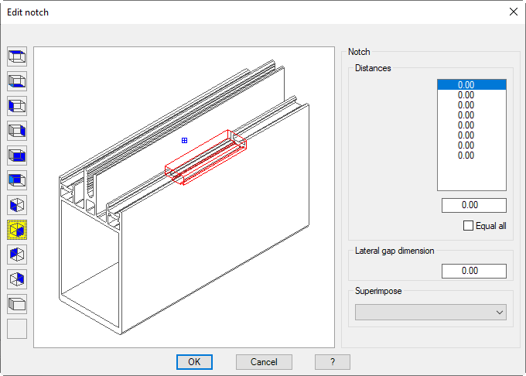Open help with the ? button

(332, 362)
